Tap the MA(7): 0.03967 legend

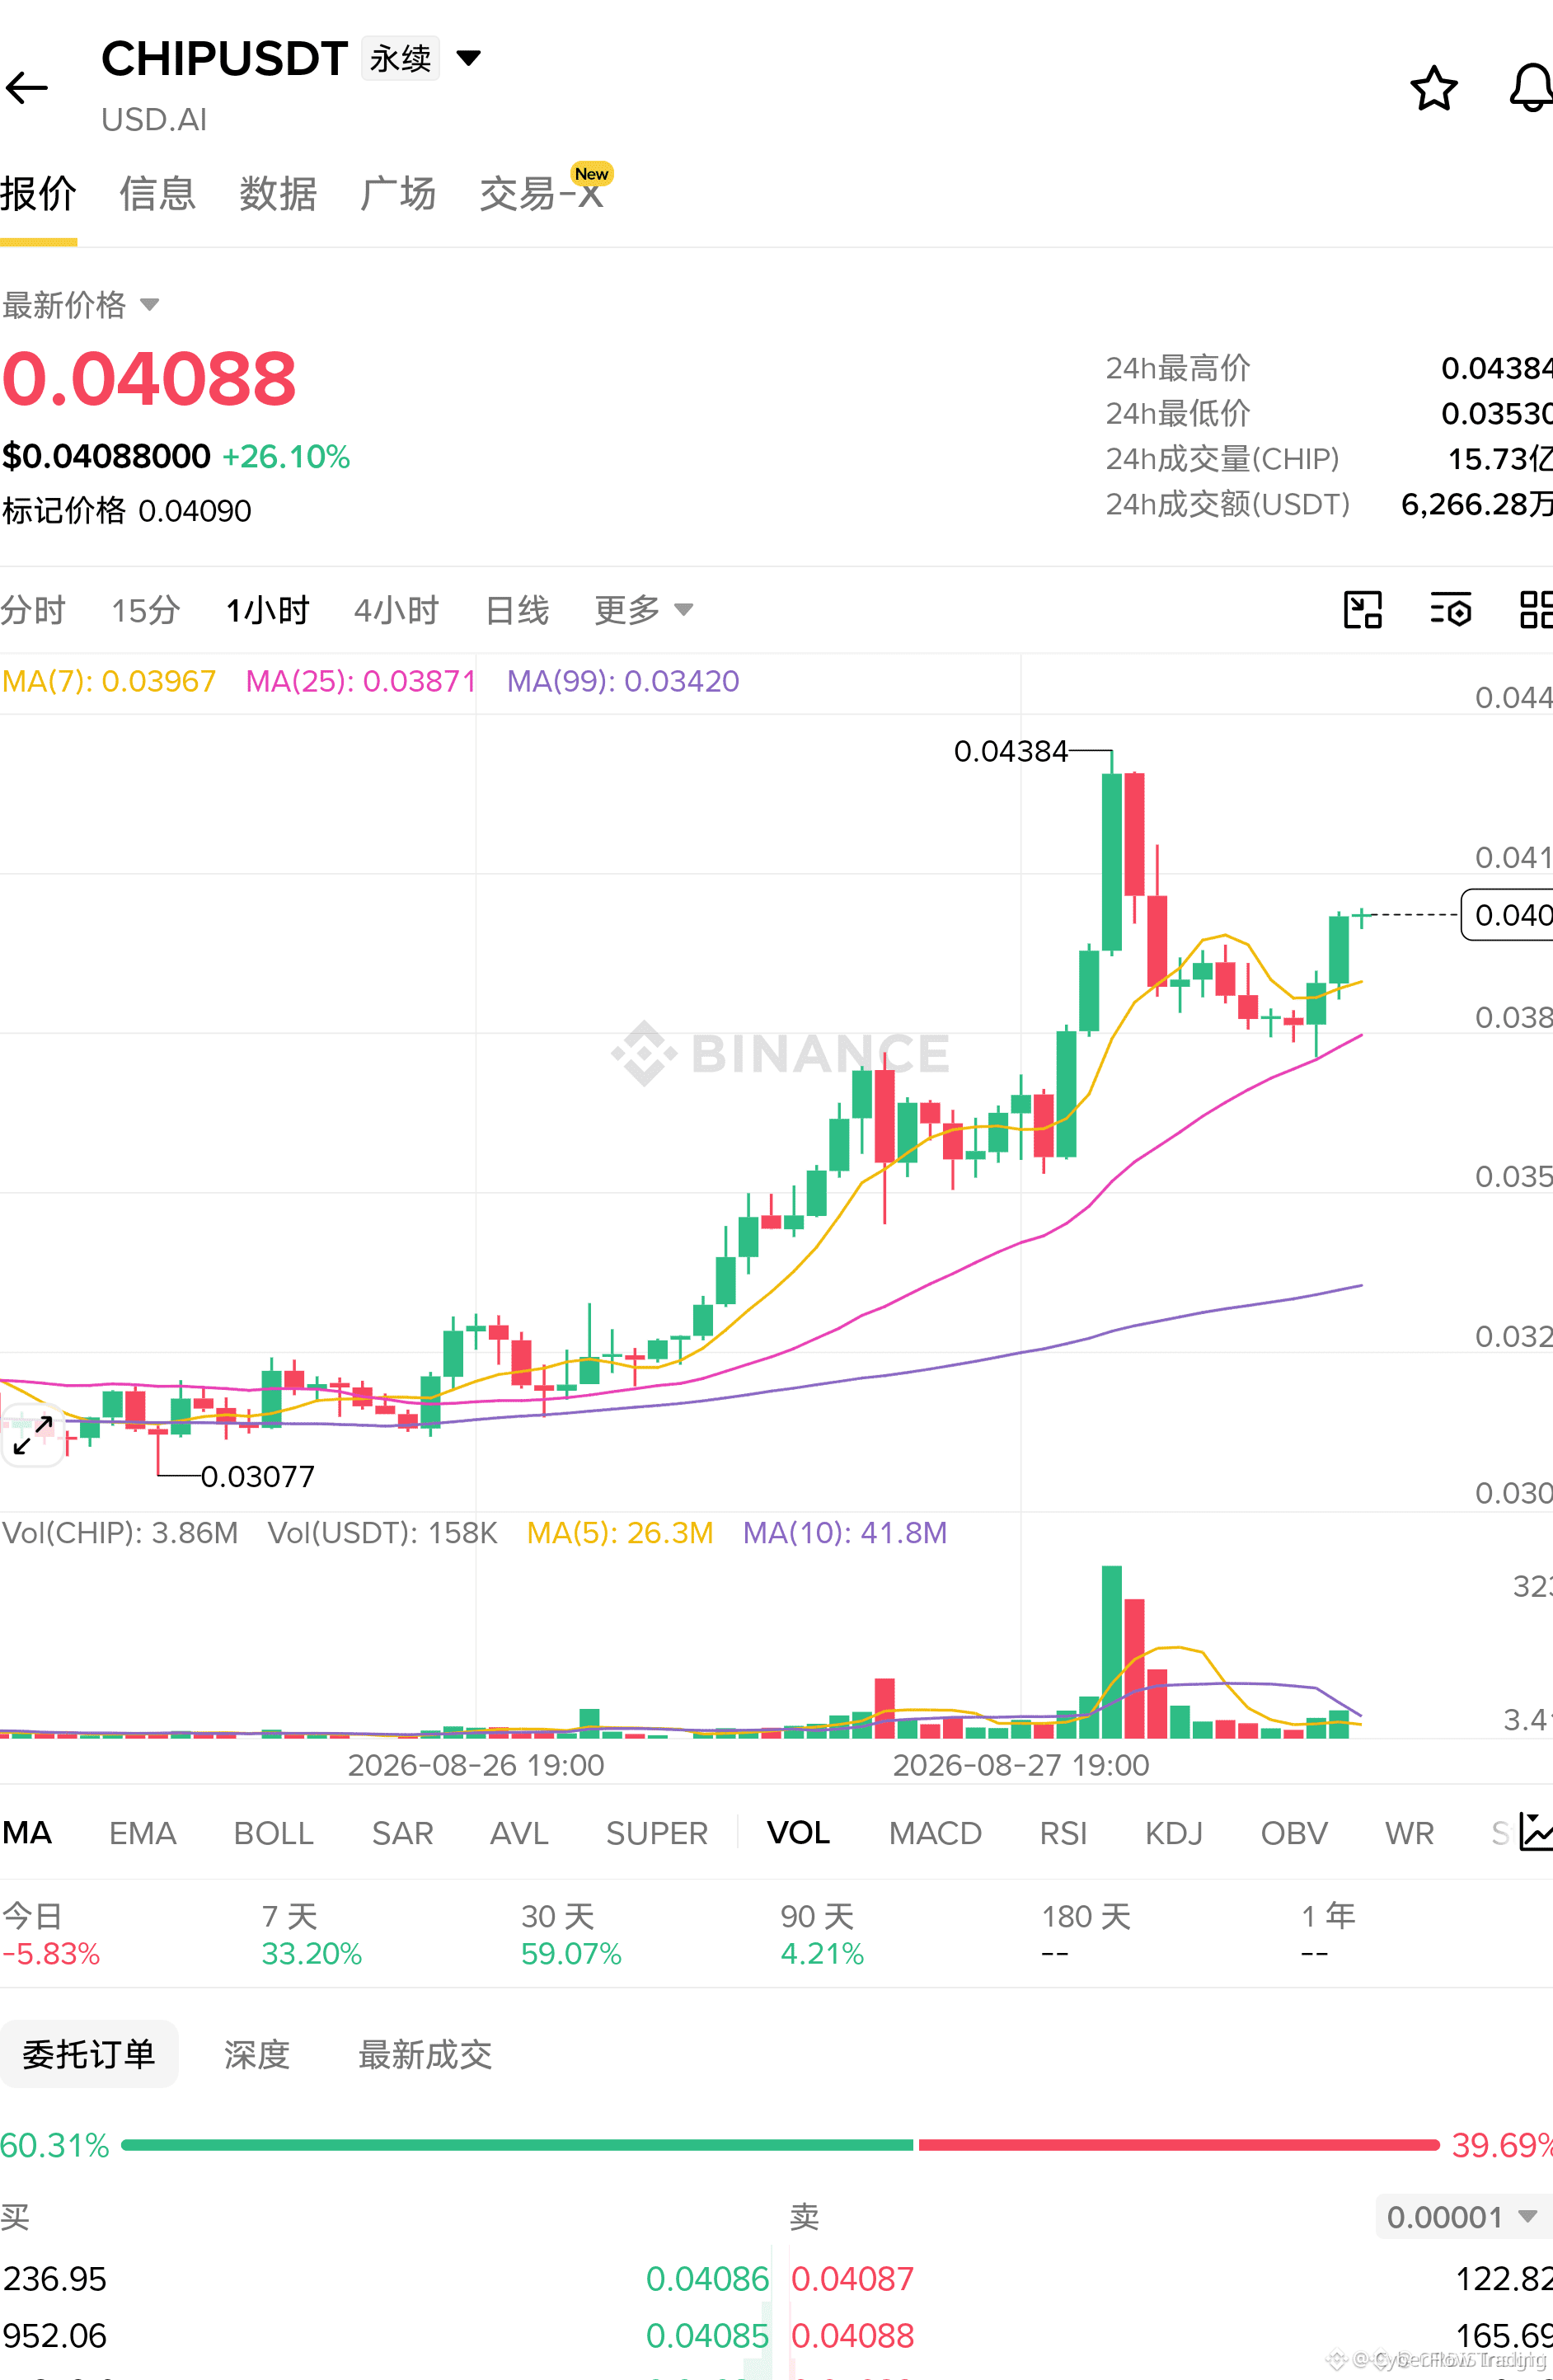point(109,681)
